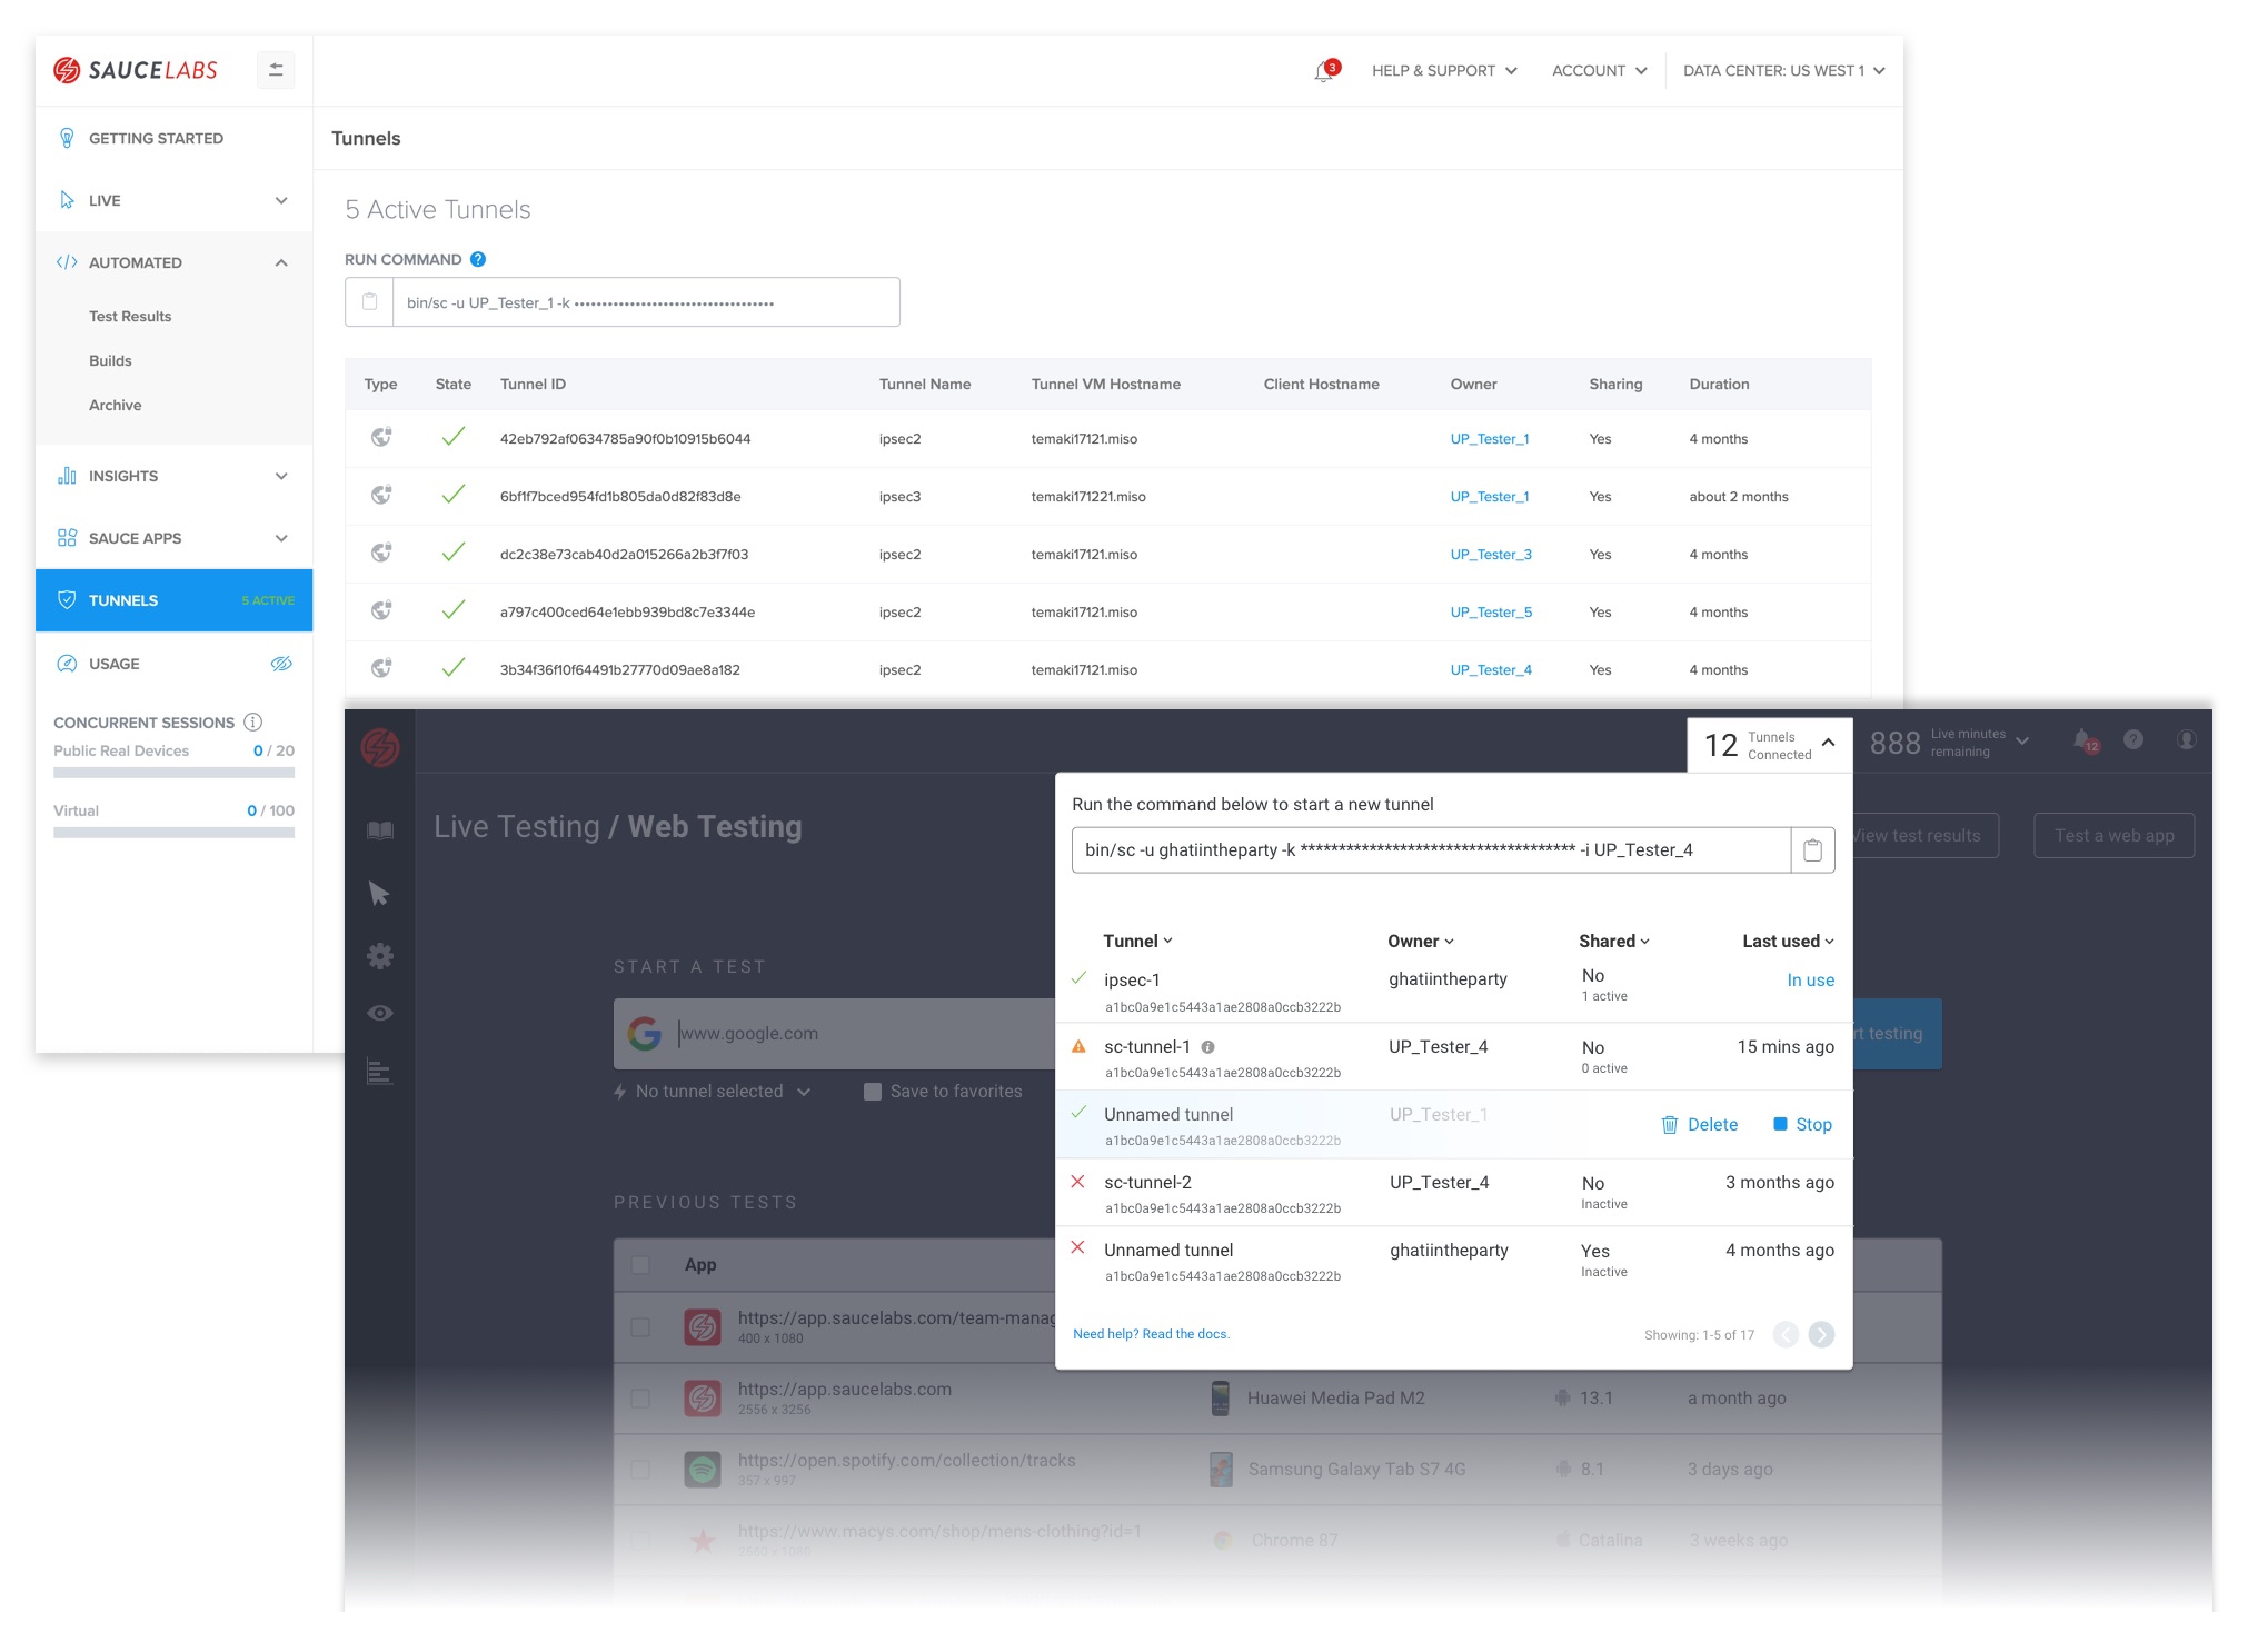2248x1652 pixels.
Task: Sort popup list by Tunnel column
Action: (x=1138, y=942)
